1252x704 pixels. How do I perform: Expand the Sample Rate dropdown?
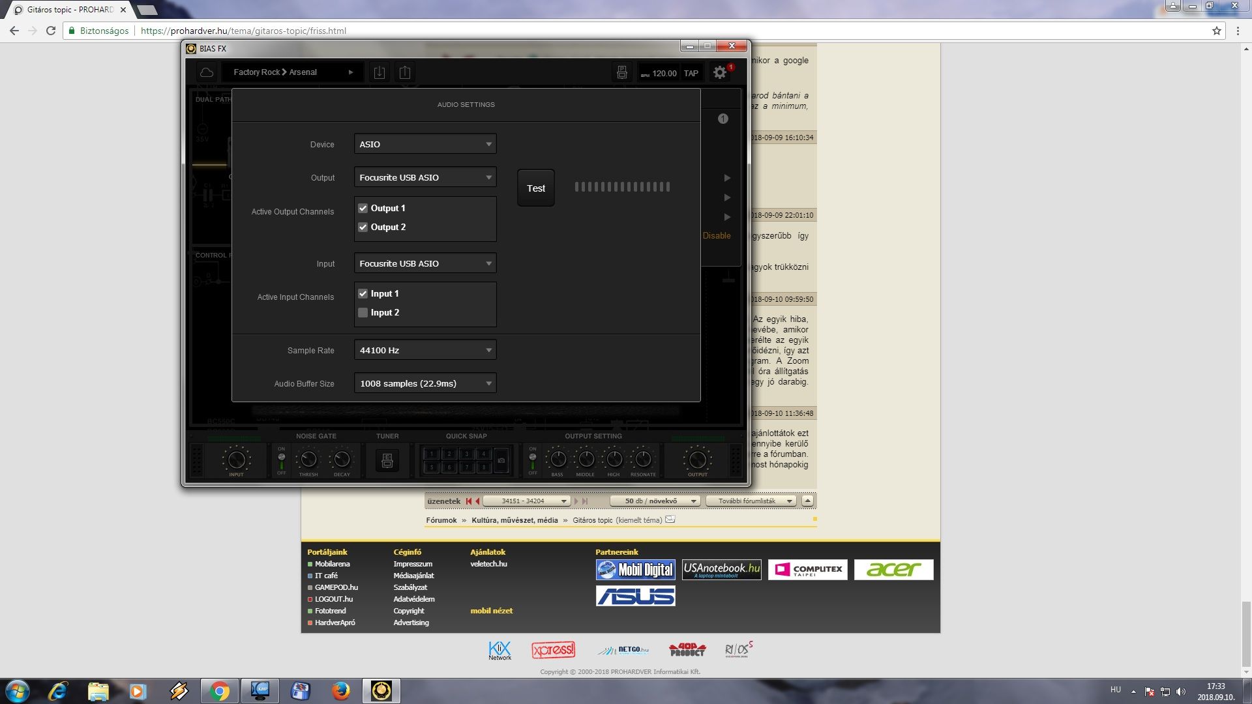pos(425,350)
